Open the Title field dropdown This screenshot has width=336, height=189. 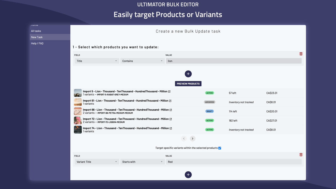click(96, 61)
